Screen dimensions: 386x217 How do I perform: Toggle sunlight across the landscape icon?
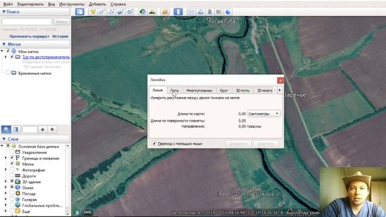(152, 11)
